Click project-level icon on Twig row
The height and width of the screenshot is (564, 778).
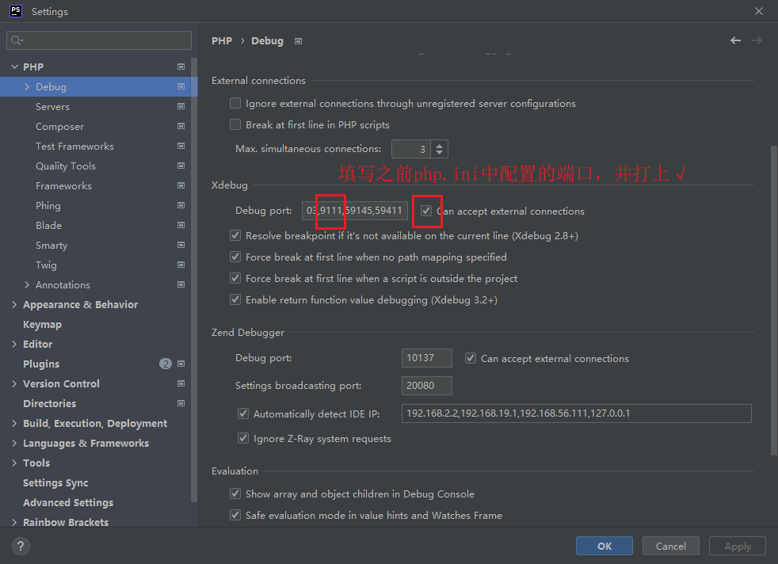181,265
